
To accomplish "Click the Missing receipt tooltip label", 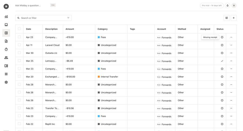I will click(x=210, y=37).
